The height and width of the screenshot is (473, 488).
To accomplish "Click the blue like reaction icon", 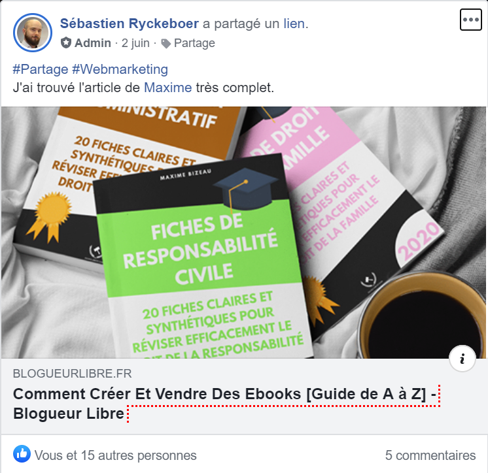I will 22,454.
